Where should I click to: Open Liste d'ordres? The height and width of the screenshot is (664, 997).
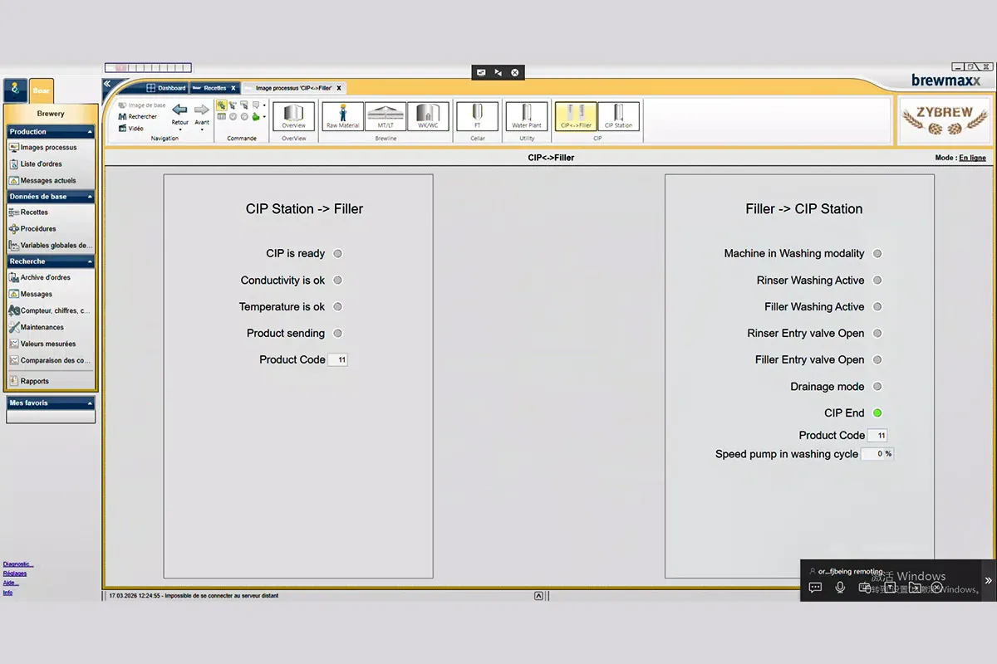pyautogui.click(x=36, y=164)
